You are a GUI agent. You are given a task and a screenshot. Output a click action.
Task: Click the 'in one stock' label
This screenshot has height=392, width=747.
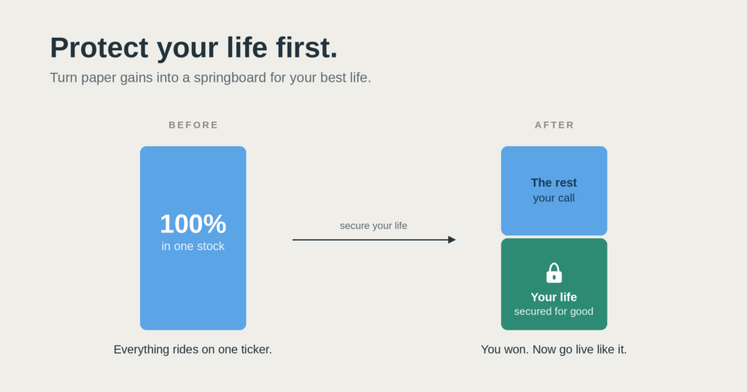pyautogui.click(x=193, y=246)
